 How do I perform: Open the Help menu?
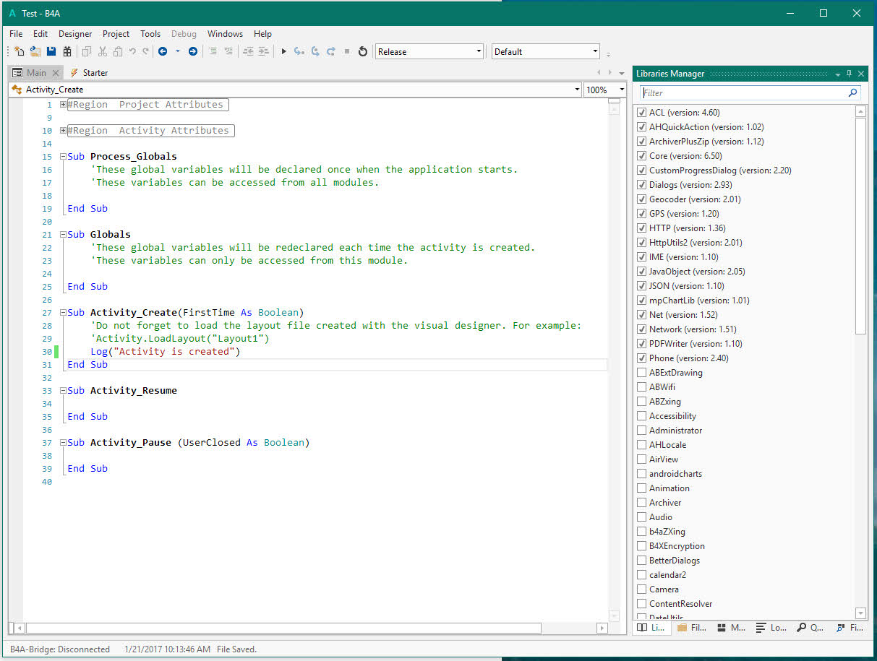click(262, 34)
